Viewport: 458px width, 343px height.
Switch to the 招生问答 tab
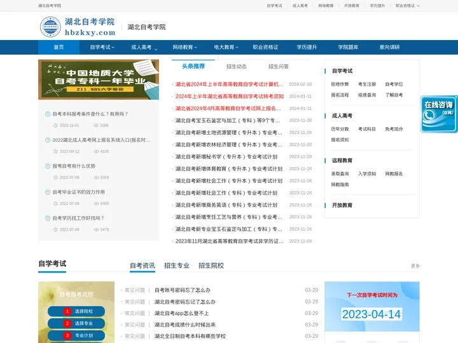pyautogui.click(x=279, y=67)
